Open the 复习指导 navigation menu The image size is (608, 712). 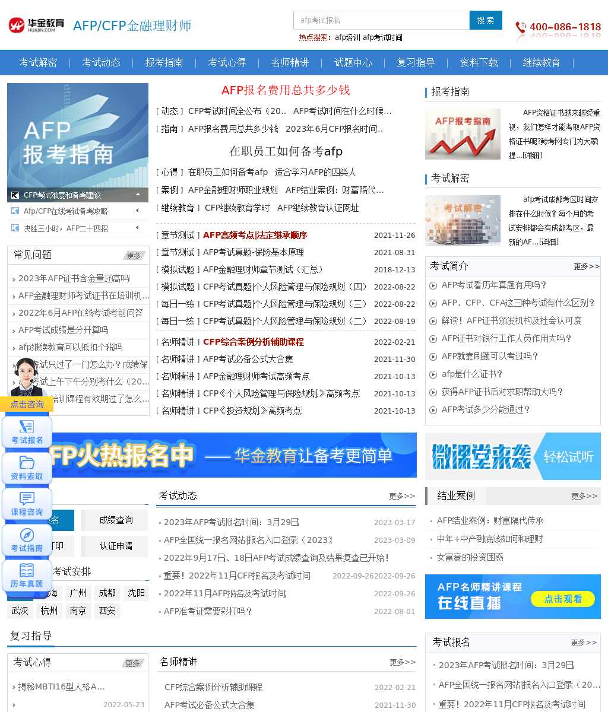[x=416, y=62]
